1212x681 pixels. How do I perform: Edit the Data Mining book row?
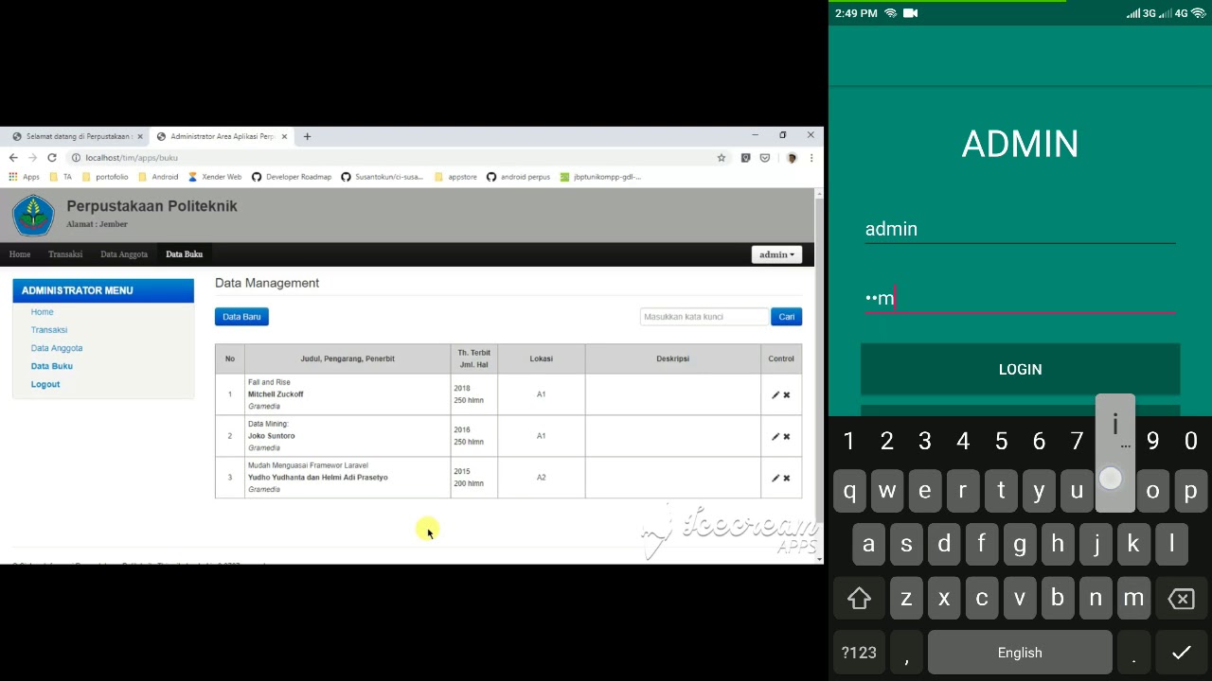click(x=775, y=437)
